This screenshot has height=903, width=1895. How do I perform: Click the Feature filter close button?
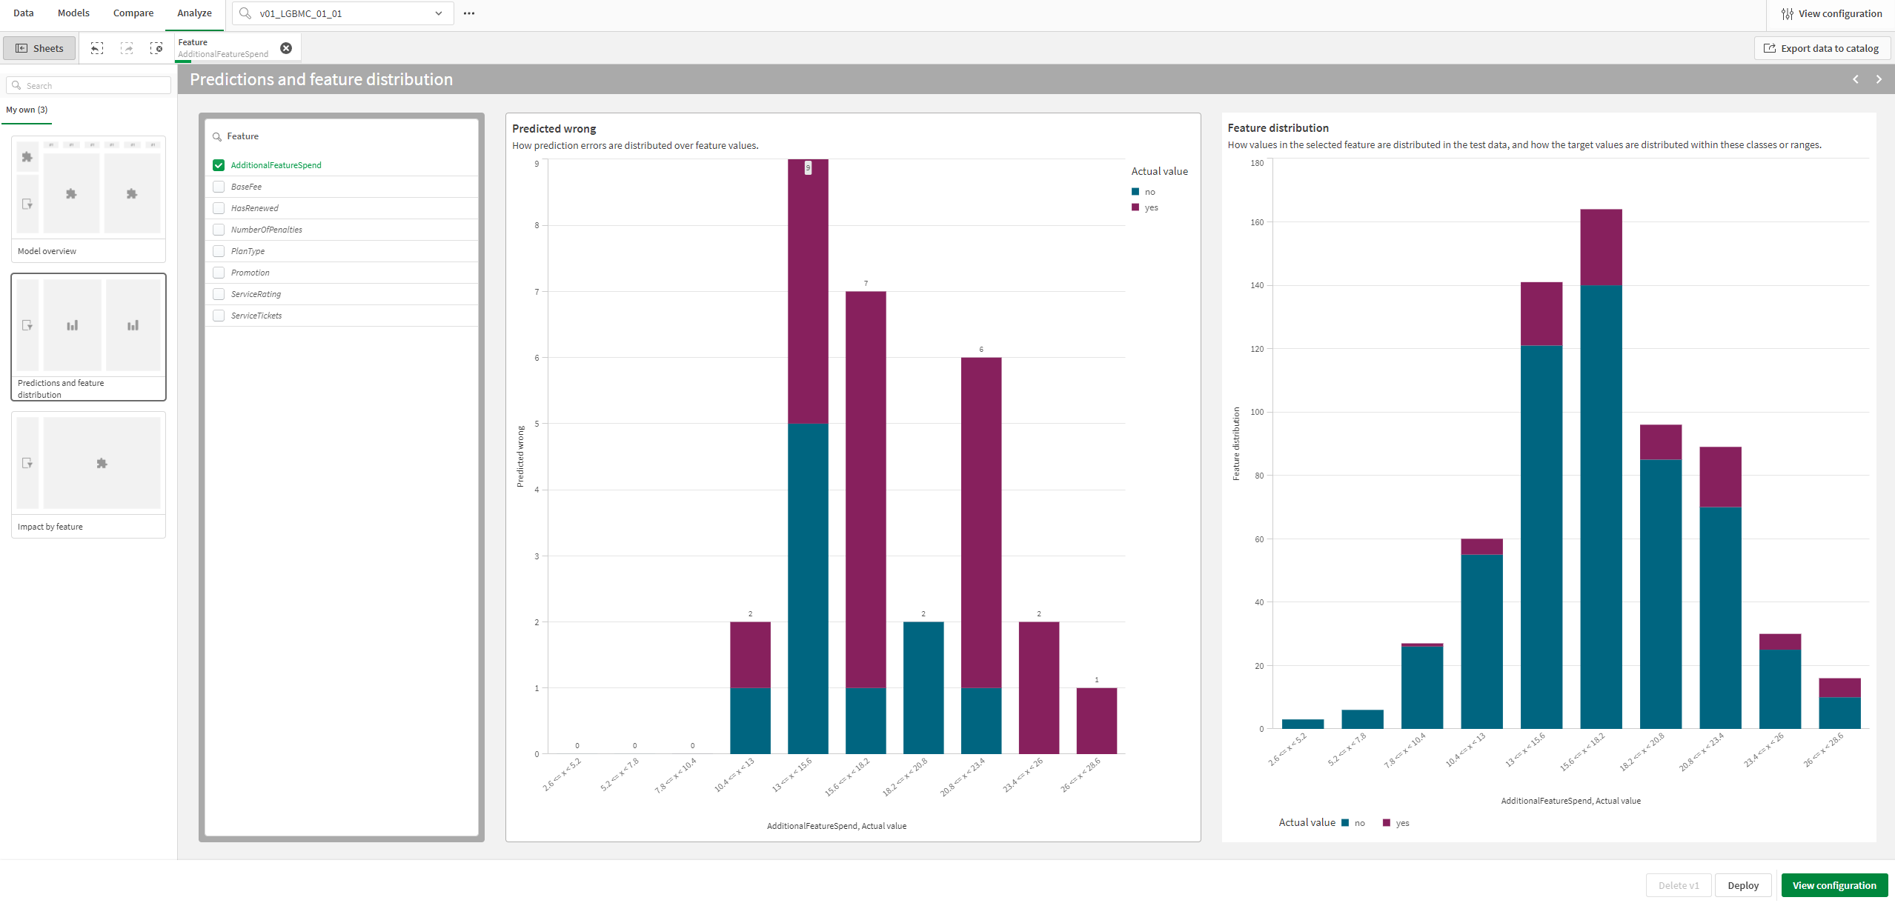285,47
